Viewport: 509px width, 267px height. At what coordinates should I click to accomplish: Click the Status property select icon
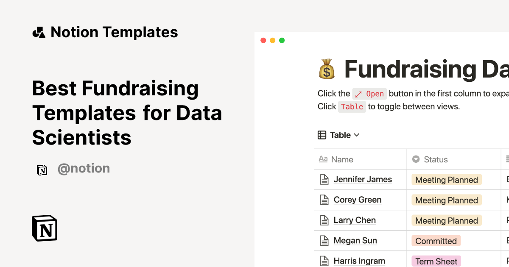(417, 159)
